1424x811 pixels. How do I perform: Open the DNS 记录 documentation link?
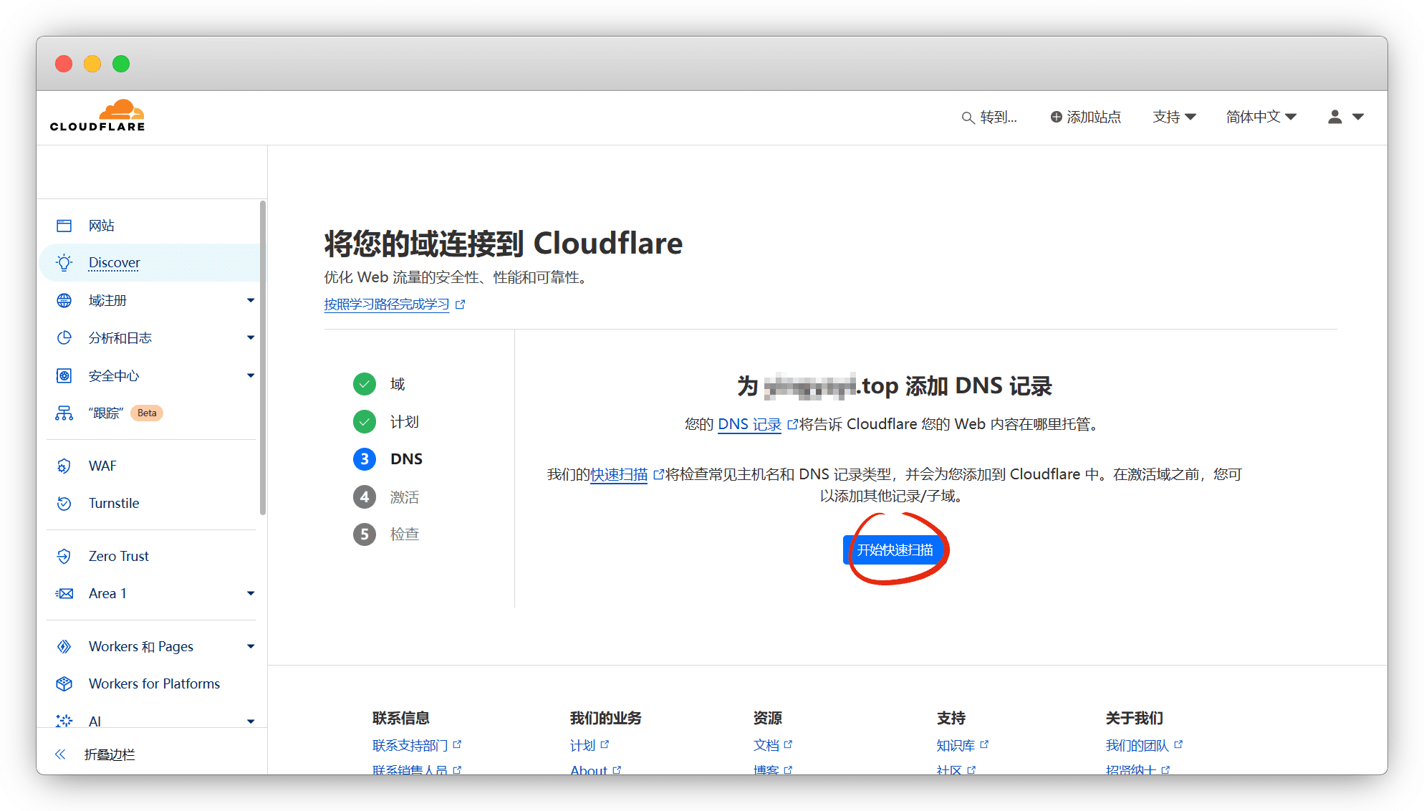[749, 424]
